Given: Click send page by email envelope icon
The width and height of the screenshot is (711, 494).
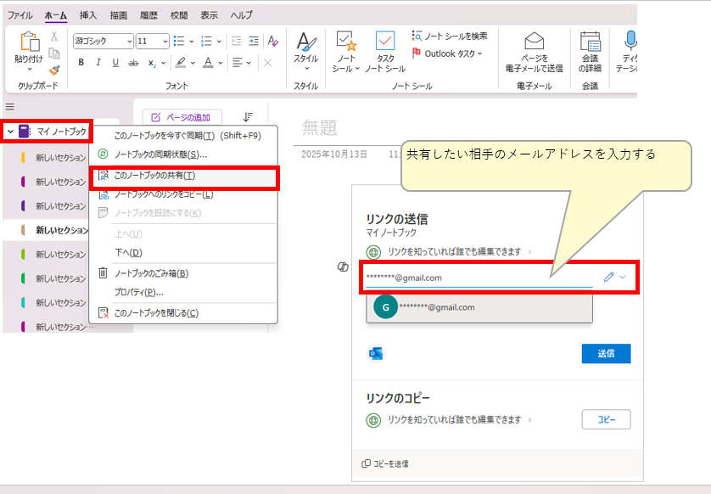Looking at the screenshot, I should [534, 41].
